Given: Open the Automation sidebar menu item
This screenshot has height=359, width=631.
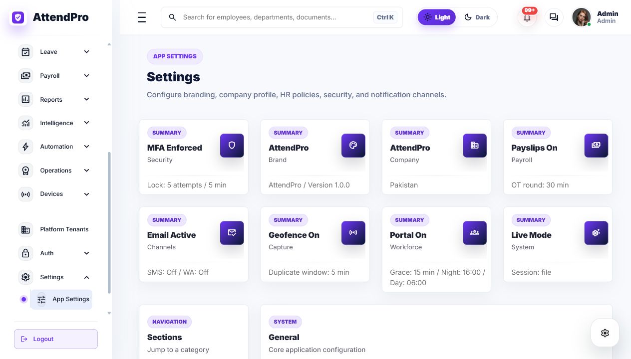Looking at the screenshot, I should pos(55,147).
